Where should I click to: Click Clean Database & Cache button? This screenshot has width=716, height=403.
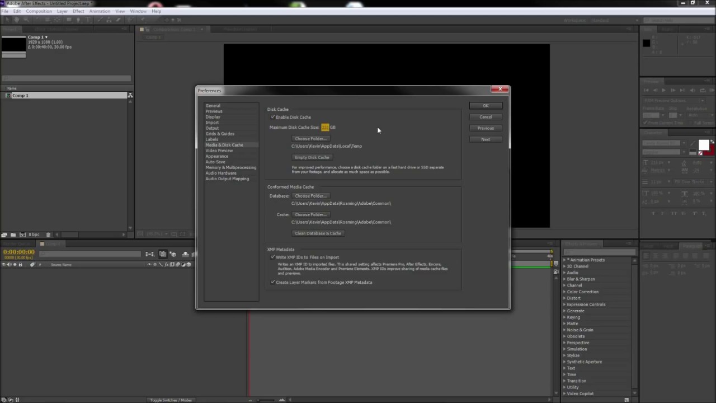coord(318,233)
